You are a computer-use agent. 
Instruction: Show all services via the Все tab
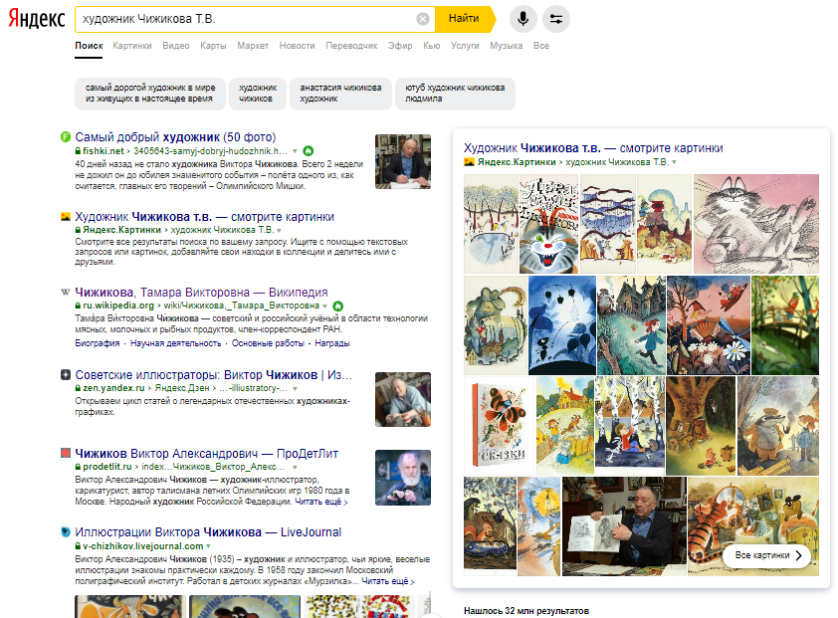click(x=541, y=46)
